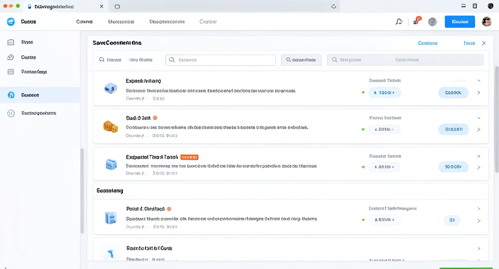Click green arrow indicator in document row
The image size is (499, 269).
tap(363, 220)
